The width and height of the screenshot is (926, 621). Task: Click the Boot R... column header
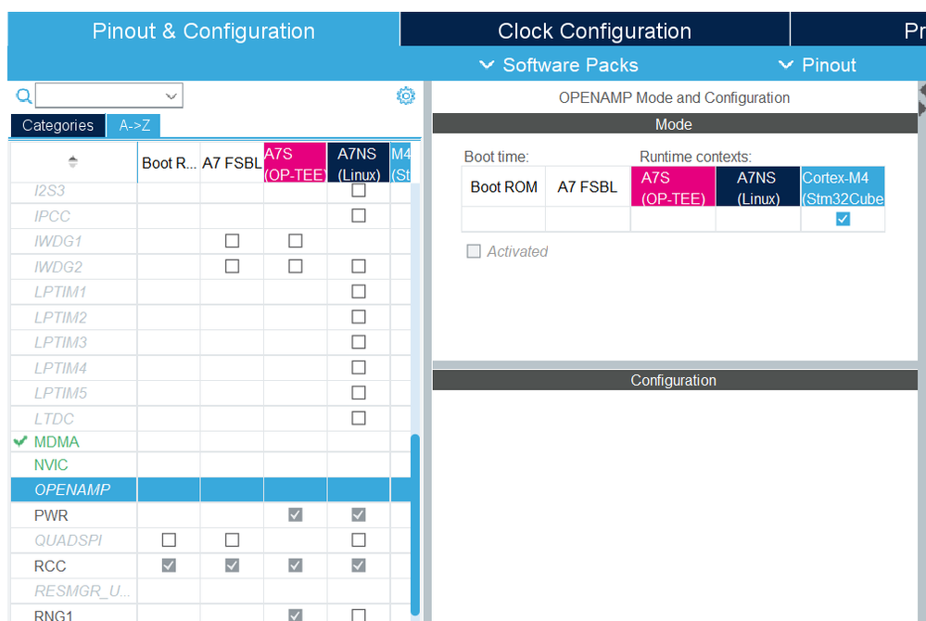click(169, 163)
